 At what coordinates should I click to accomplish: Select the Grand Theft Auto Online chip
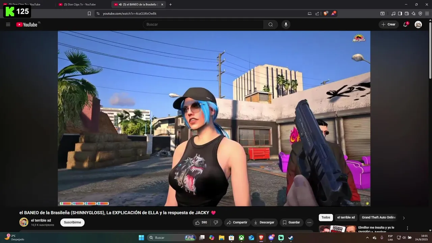point(379,218)
